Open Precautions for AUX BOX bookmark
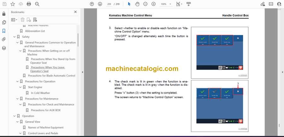The image size is (284, 137). 46,110
